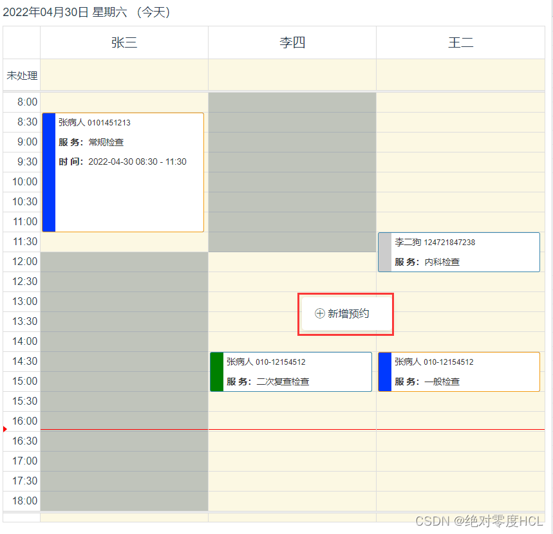Click the 18:00 time label

(x=24, y=501)
